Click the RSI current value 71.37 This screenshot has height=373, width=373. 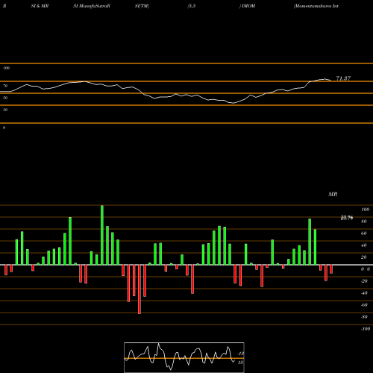pyautogui.click(x=343, y=78)
